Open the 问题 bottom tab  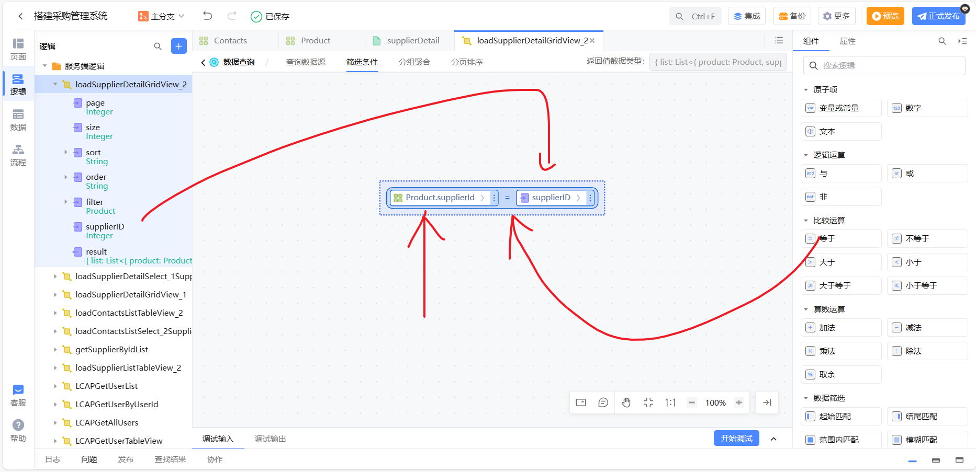(x=89, y=459)
